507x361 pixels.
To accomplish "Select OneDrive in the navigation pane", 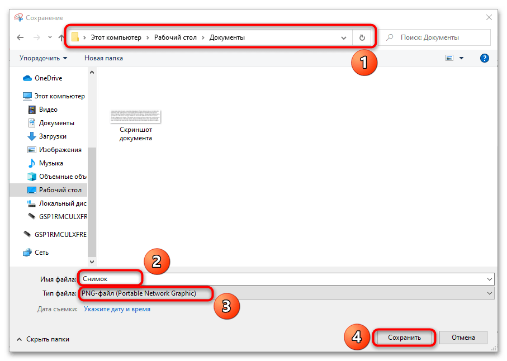I will pos(48,78).
